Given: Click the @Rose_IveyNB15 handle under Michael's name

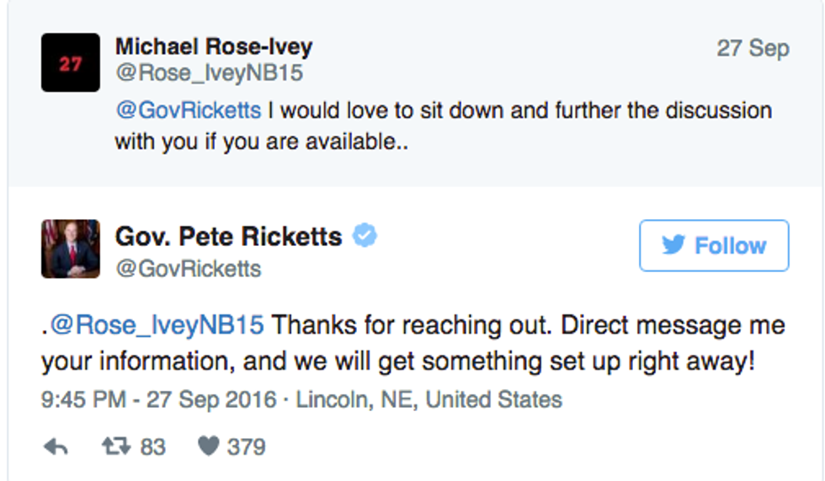Looking at the screenshot, I should [209, 74].
